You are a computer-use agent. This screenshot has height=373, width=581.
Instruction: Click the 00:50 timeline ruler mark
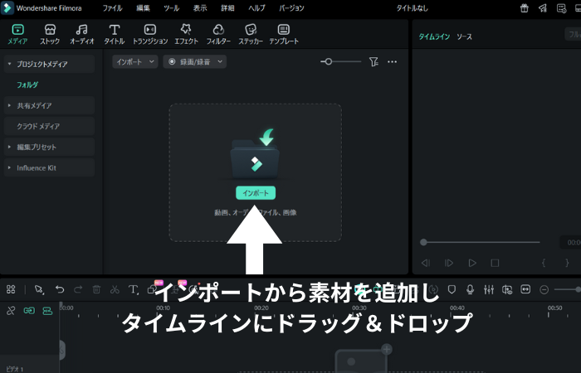point(555,308)
